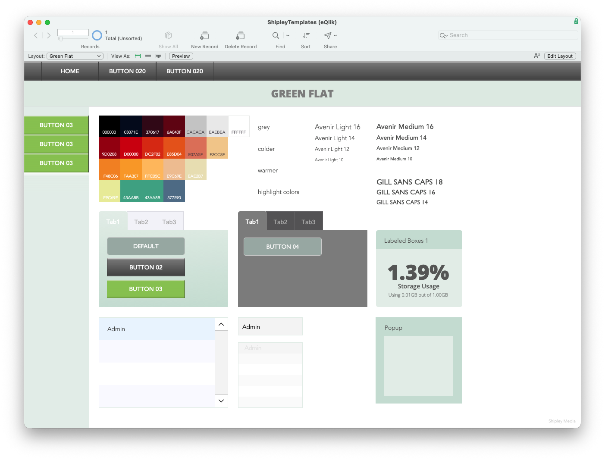The image size is (605, 460).
Task: Open the Layout dropdown showing Green Flat
Action: pos(75,56)
